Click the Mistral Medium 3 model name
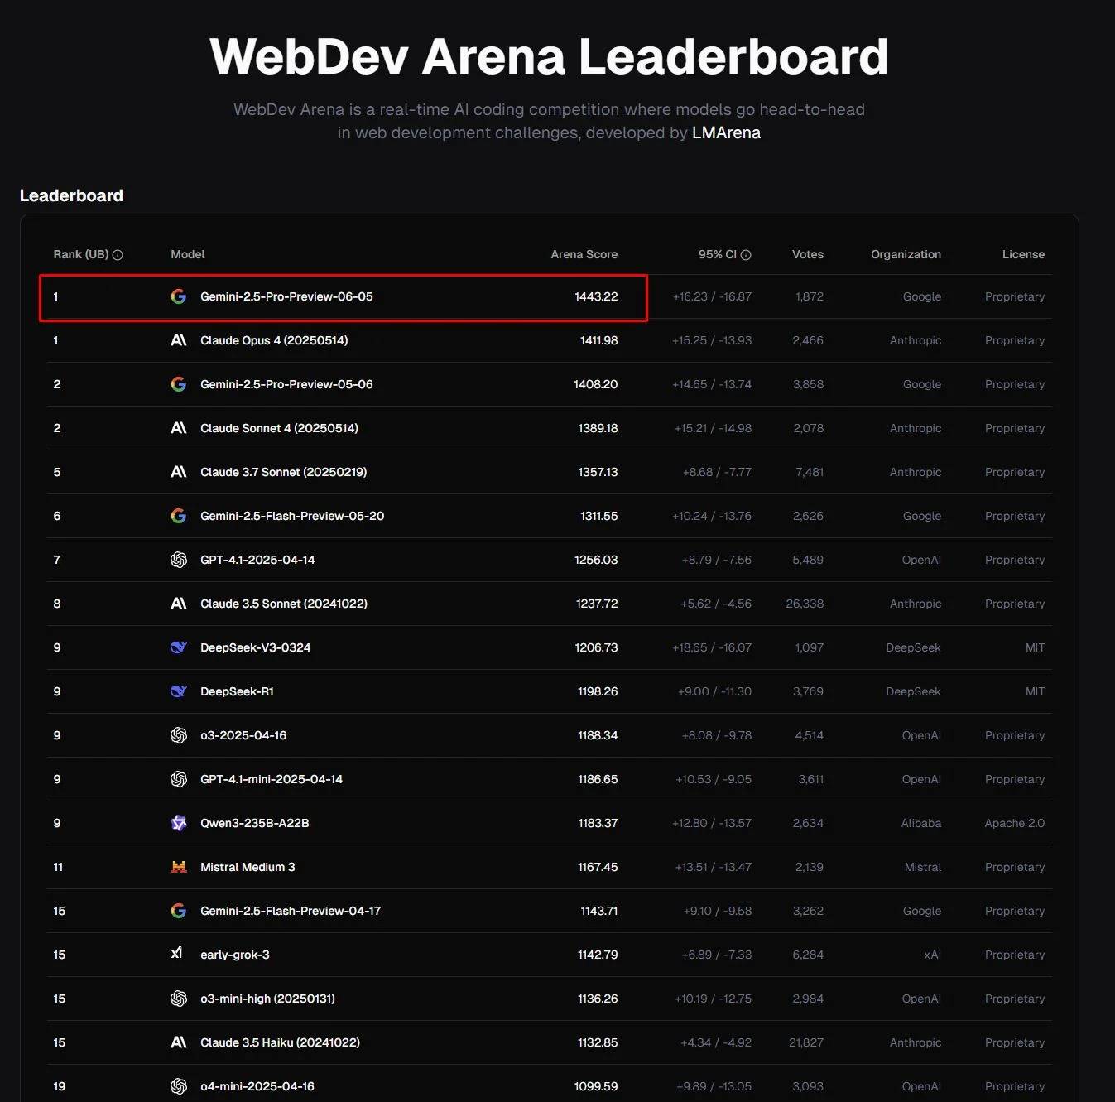1115x1102 pixels. coord(248,867)
